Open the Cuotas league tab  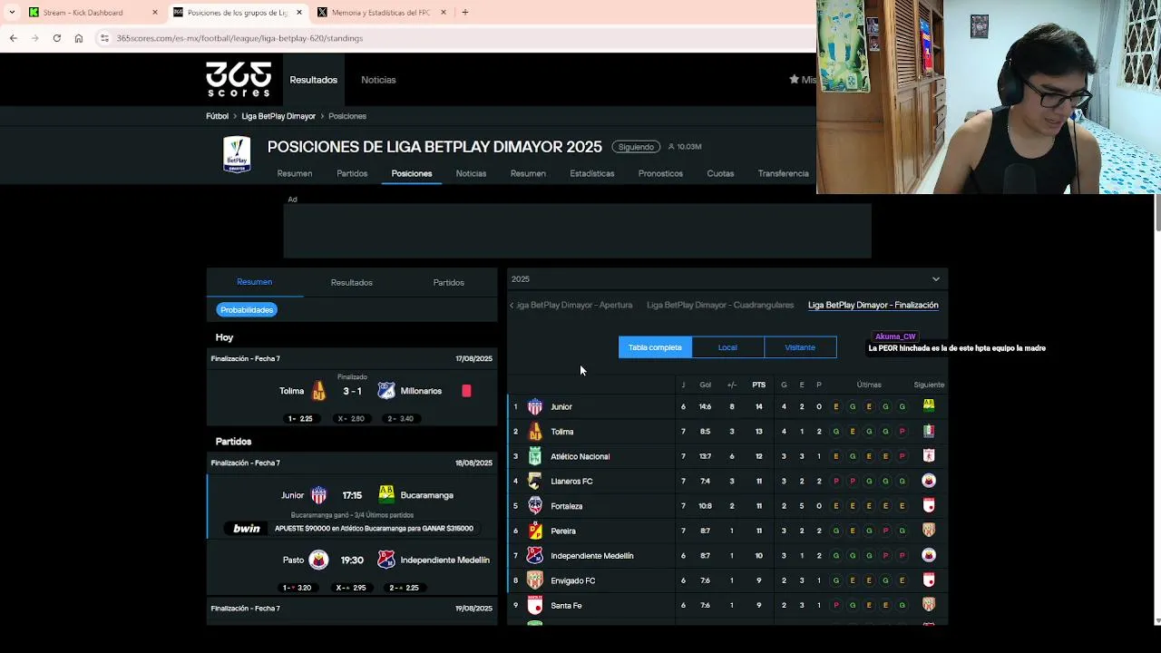click(720, 173)
